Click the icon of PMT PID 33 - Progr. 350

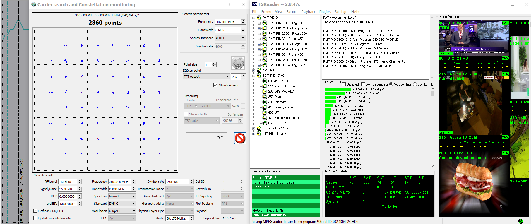(265, 39)
